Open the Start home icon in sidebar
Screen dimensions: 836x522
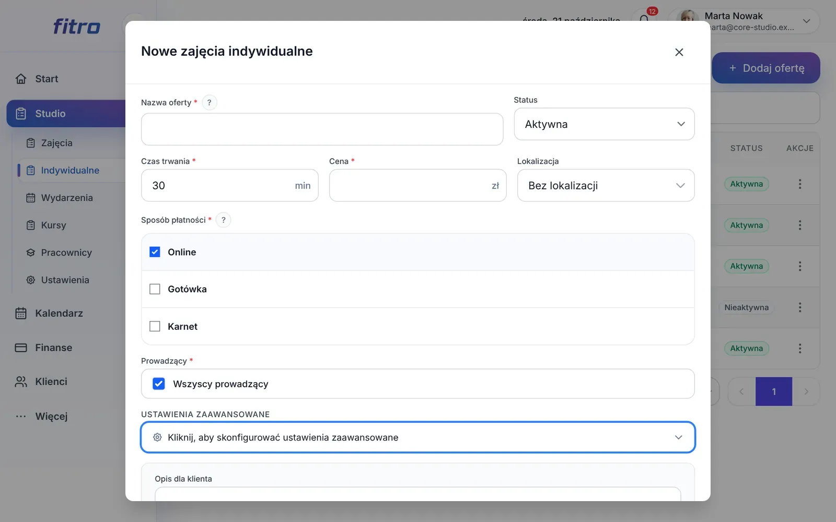coord(21,79)
